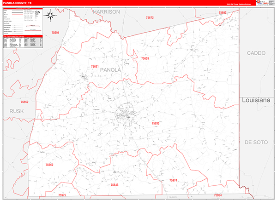Select ZIP code 75639 label
The image size is (277, 200).
coord(145,58)
